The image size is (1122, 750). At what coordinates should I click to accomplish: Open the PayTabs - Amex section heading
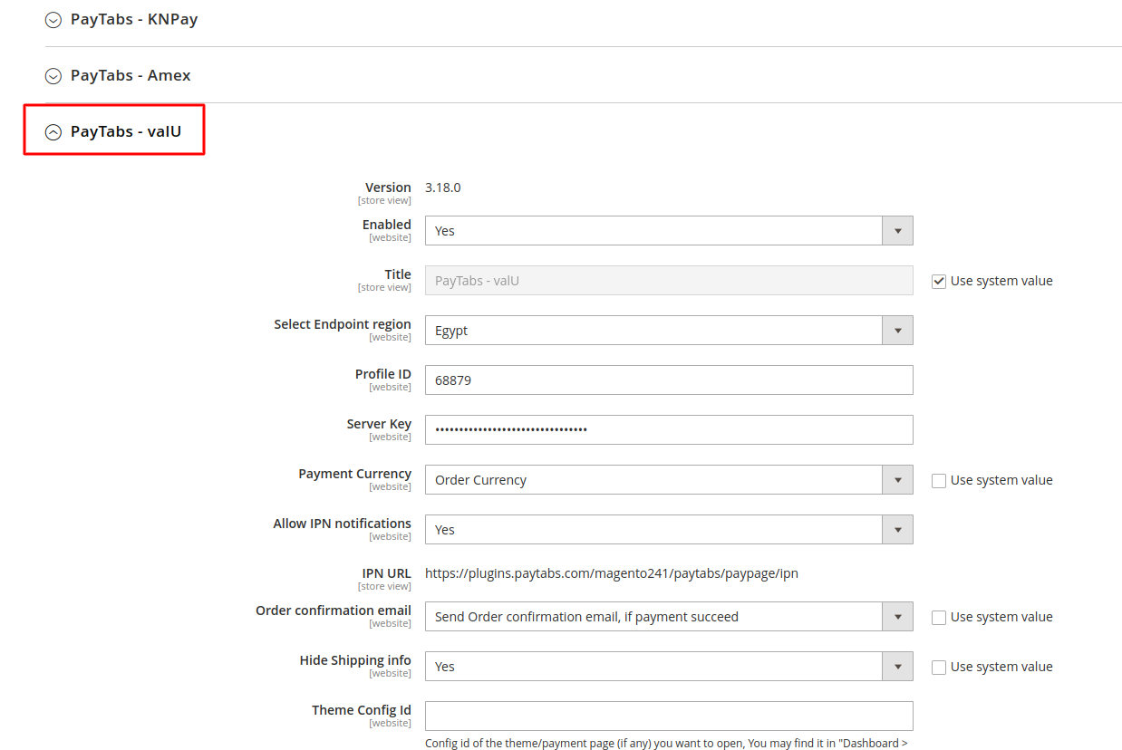click(x=131, y=75)
